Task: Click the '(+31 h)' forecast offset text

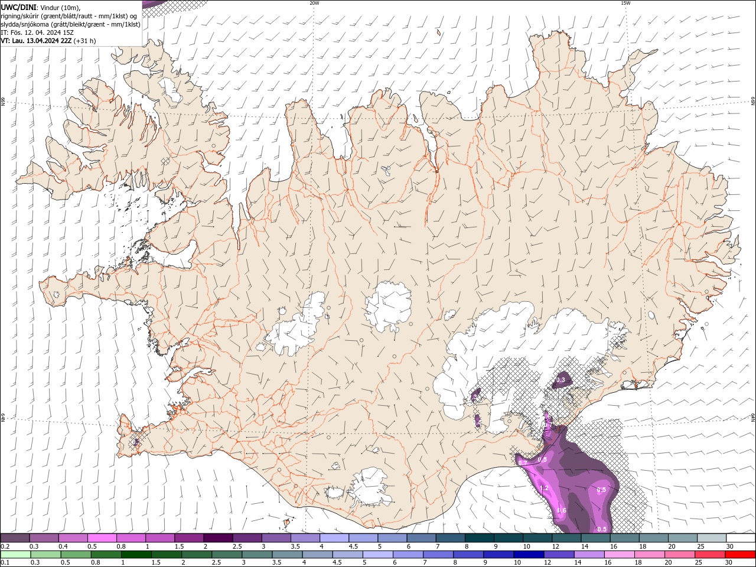Action: click(x=85, y=41)
